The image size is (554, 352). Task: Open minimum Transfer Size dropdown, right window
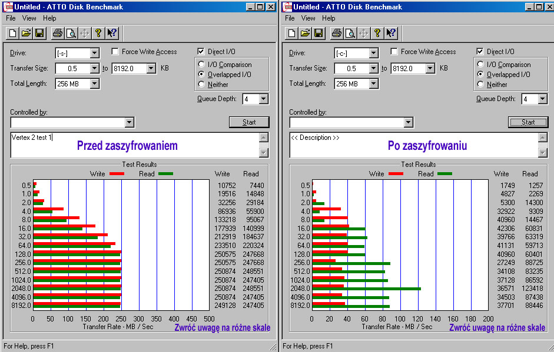pyautogui.click(x=373, y=68)
